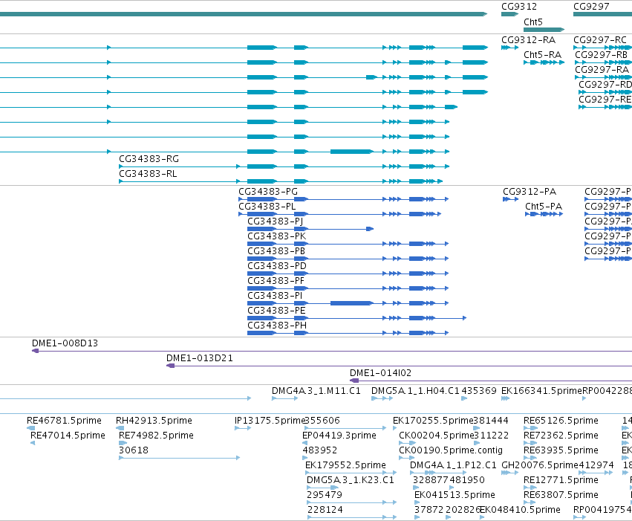The width and height of the screenshot is (632, 521).
Task: Click protein CG34383-PD label
Action: click(x=277, y=266)
